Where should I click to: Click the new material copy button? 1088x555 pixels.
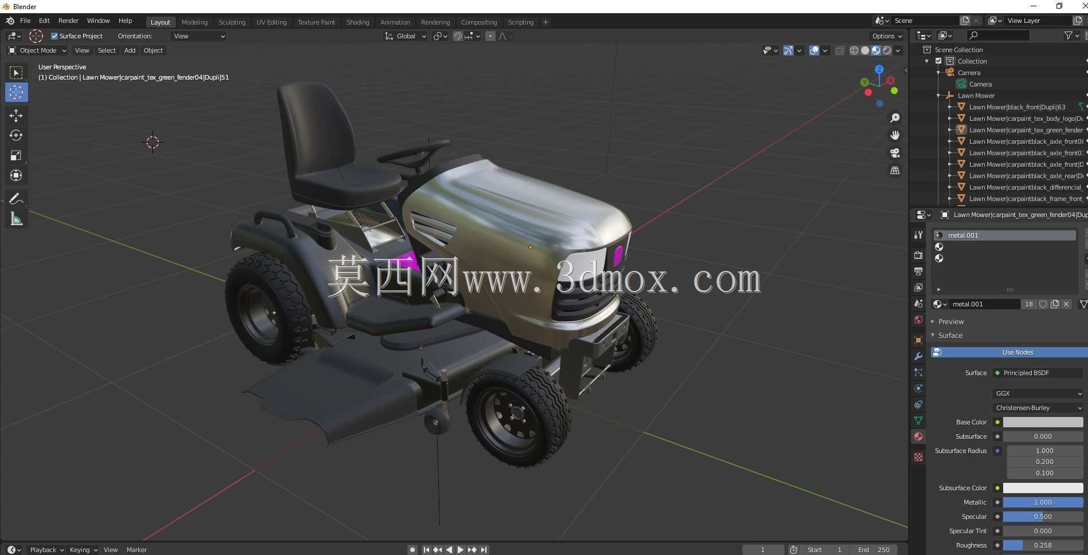point(1055,304)
